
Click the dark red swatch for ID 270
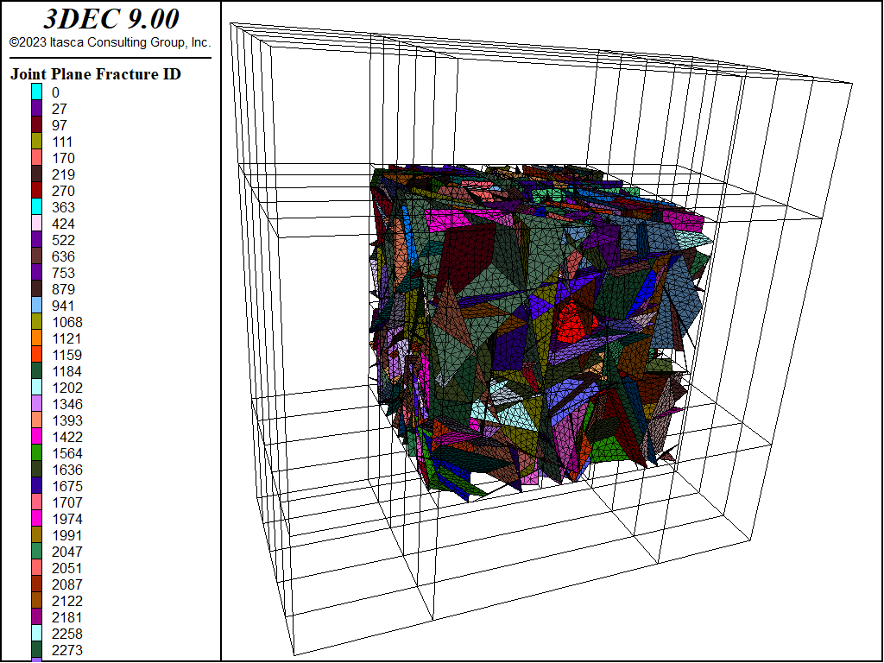pos(37,191)
